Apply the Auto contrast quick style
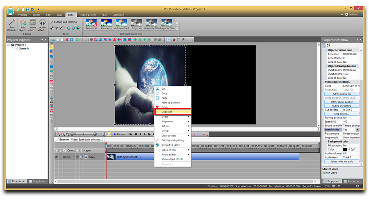Viewport: 369px width, 201px height. pyautogui.click(x=121, y=24)
